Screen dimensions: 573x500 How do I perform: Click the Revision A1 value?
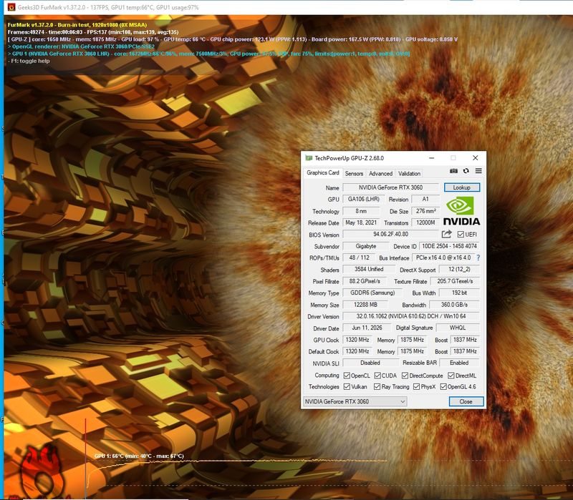425,200
